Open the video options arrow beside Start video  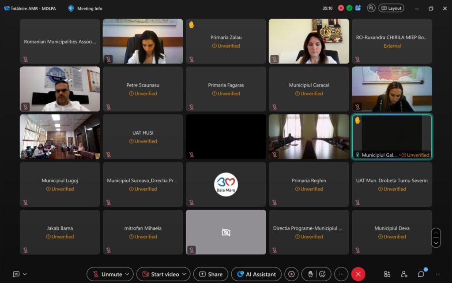point(185,274)
